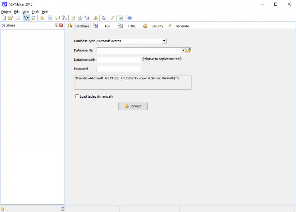Click the blue document page toolbar icon
The image size is (296, 212).
(50, 18)
